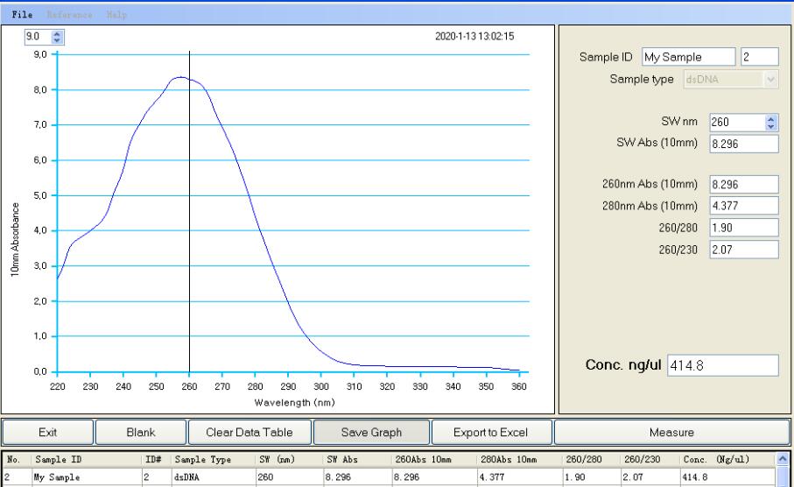Select the 2.07 cell in data table
The height and width of the screenshot is (487, 794).
point(650,476)
